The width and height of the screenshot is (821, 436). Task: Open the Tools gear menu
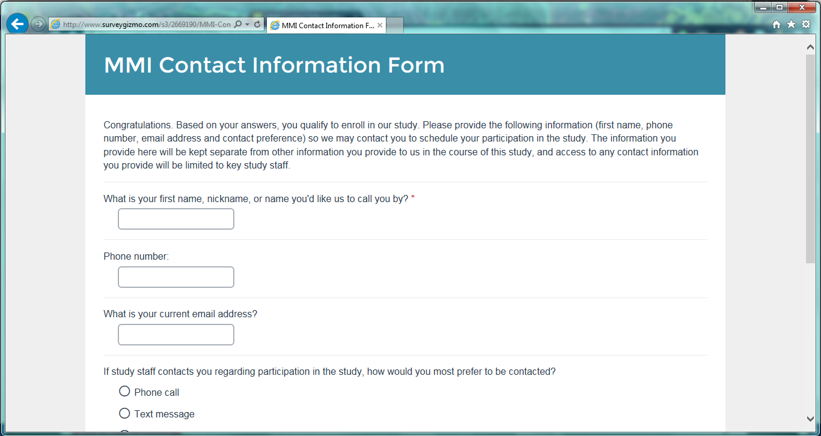(806, 25)
